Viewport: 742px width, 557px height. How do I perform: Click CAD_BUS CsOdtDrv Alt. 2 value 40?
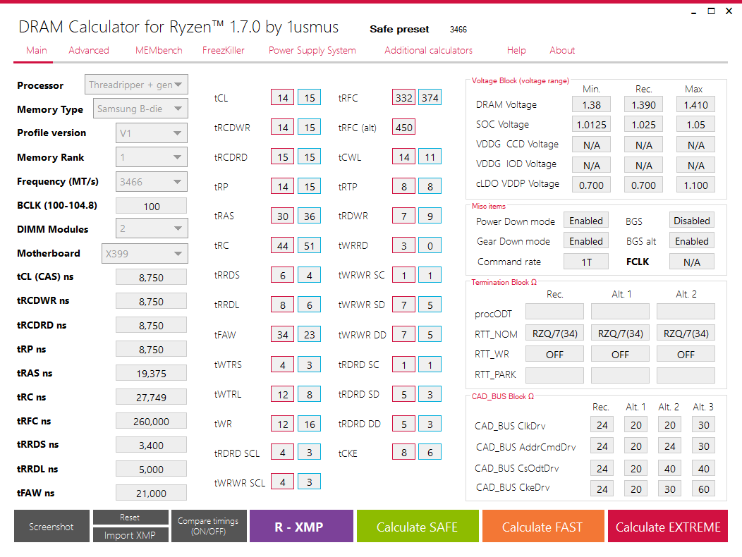pos(669,468)
